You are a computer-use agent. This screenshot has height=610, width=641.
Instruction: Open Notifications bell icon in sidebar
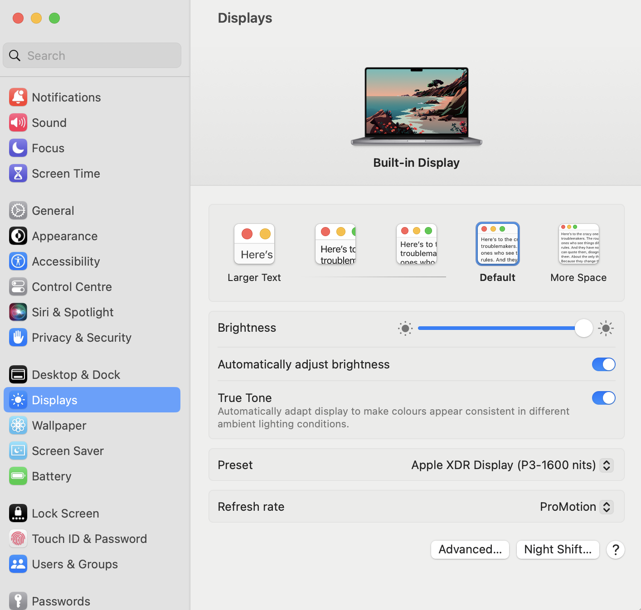point(18,97)
